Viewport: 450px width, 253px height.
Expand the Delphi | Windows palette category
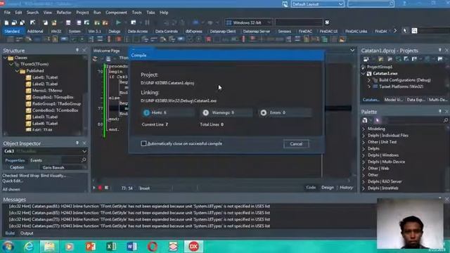[364, 155]
